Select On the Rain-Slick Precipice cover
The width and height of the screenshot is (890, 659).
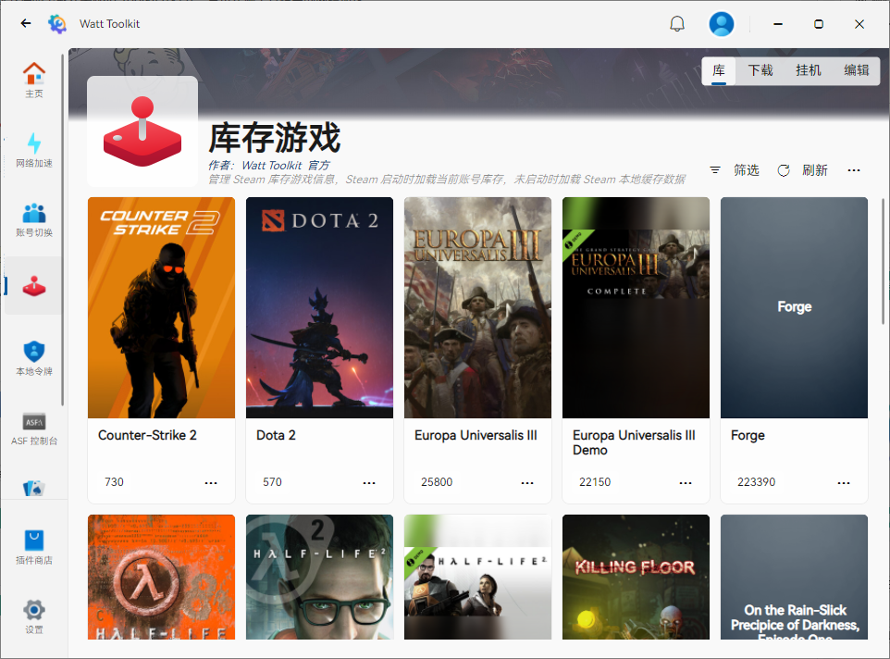click(x=794, y=578)
